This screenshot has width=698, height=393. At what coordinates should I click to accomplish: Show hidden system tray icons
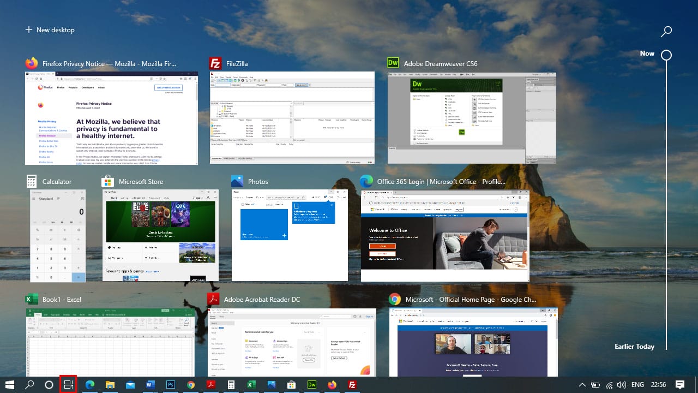pyautogui.click(x=582, y=385)
